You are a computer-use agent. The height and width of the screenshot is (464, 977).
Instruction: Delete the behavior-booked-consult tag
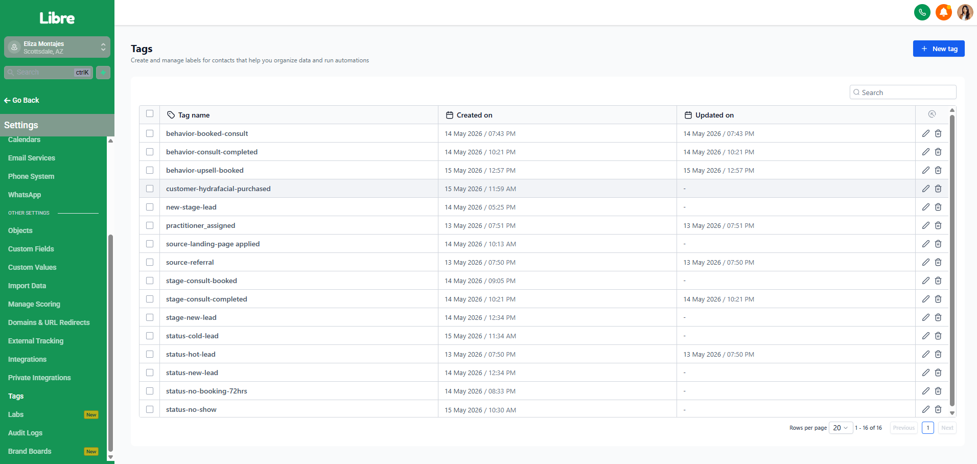[x=938, y=133]
